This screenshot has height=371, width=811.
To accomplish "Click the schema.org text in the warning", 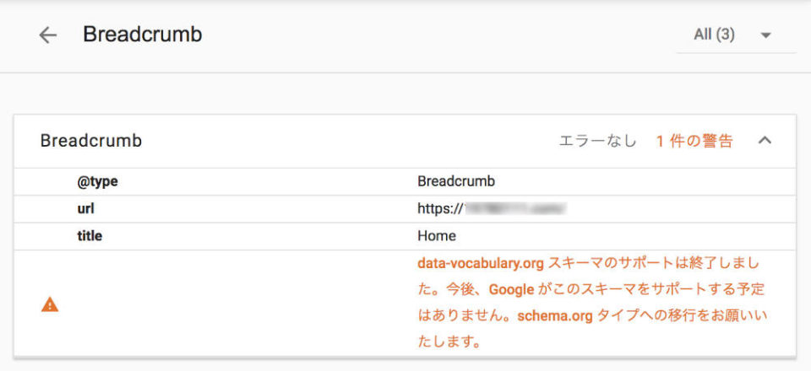I will 555,316.
